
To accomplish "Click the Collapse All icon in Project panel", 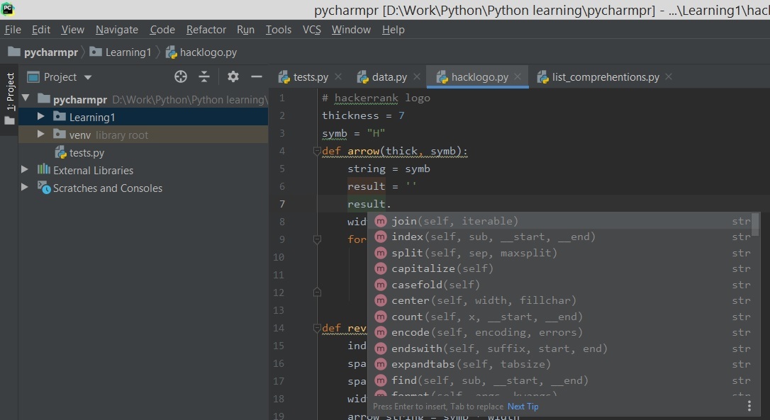I will [204, 77].
